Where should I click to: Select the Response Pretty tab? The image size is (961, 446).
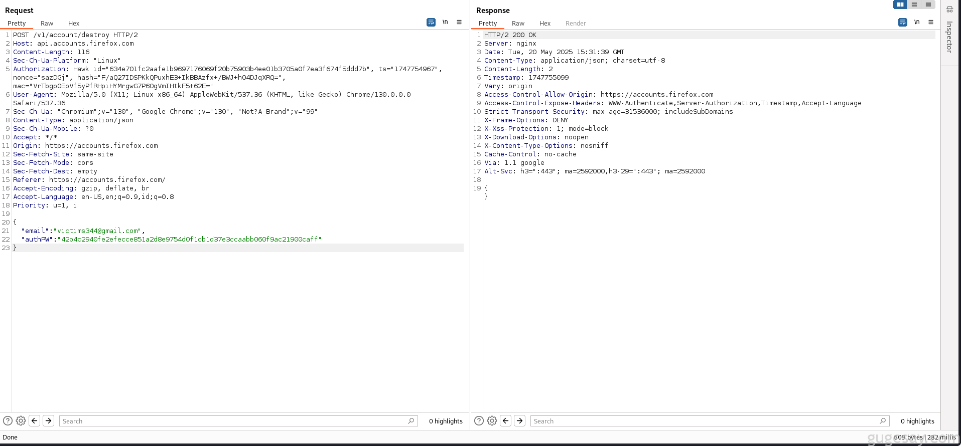click(x=488, y=23)
